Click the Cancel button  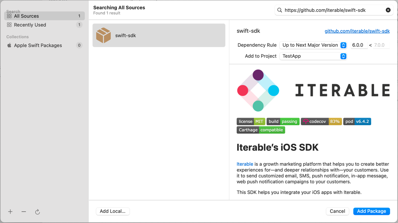point(337,211)
